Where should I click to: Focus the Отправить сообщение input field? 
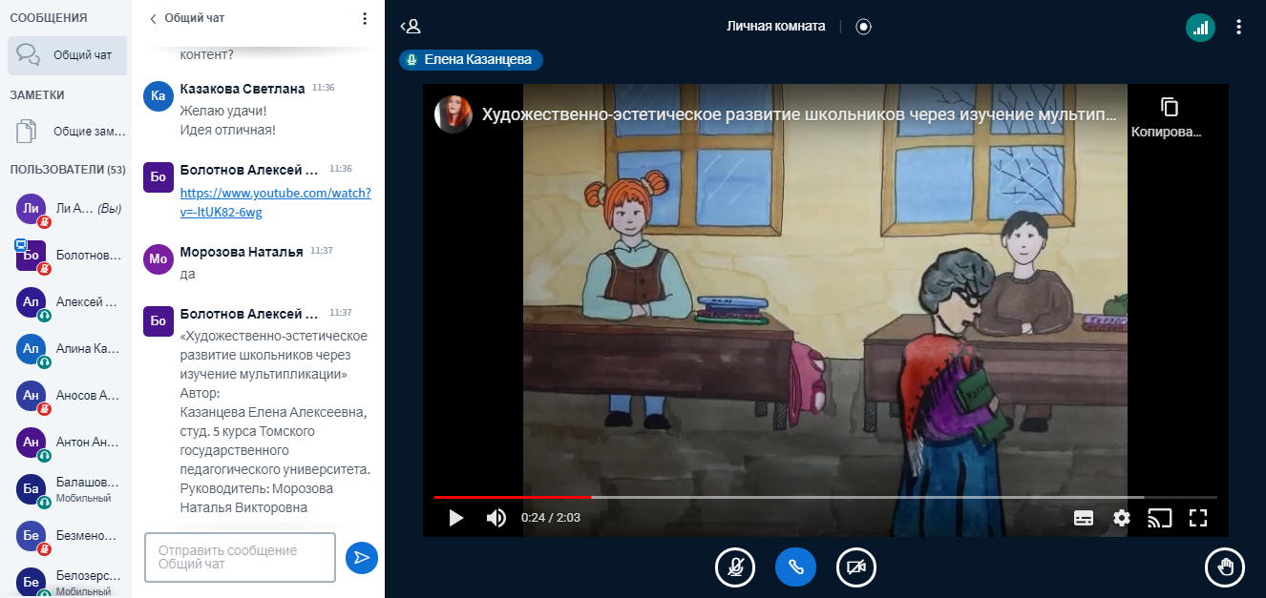coord(240,557)
